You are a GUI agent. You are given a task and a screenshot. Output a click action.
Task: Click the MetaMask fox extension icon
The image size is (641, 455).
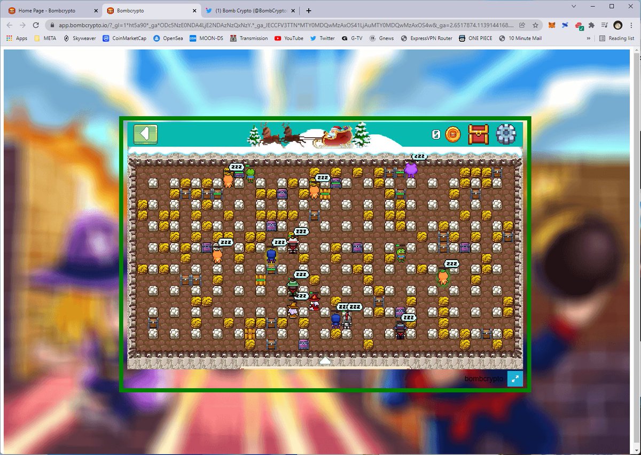pos(553,25)
